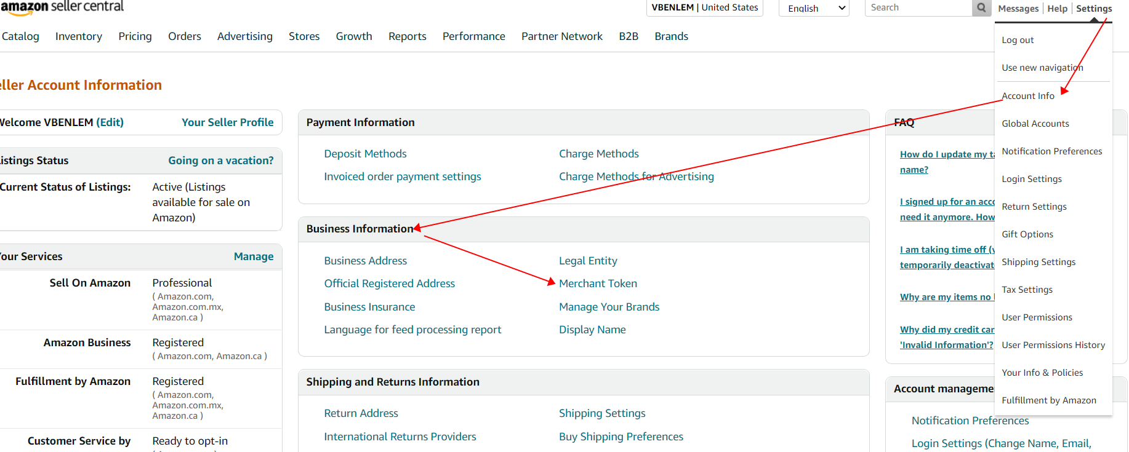Open the Partner Network navigation menu
The image size is (1129, 452).
pos(562,36)
